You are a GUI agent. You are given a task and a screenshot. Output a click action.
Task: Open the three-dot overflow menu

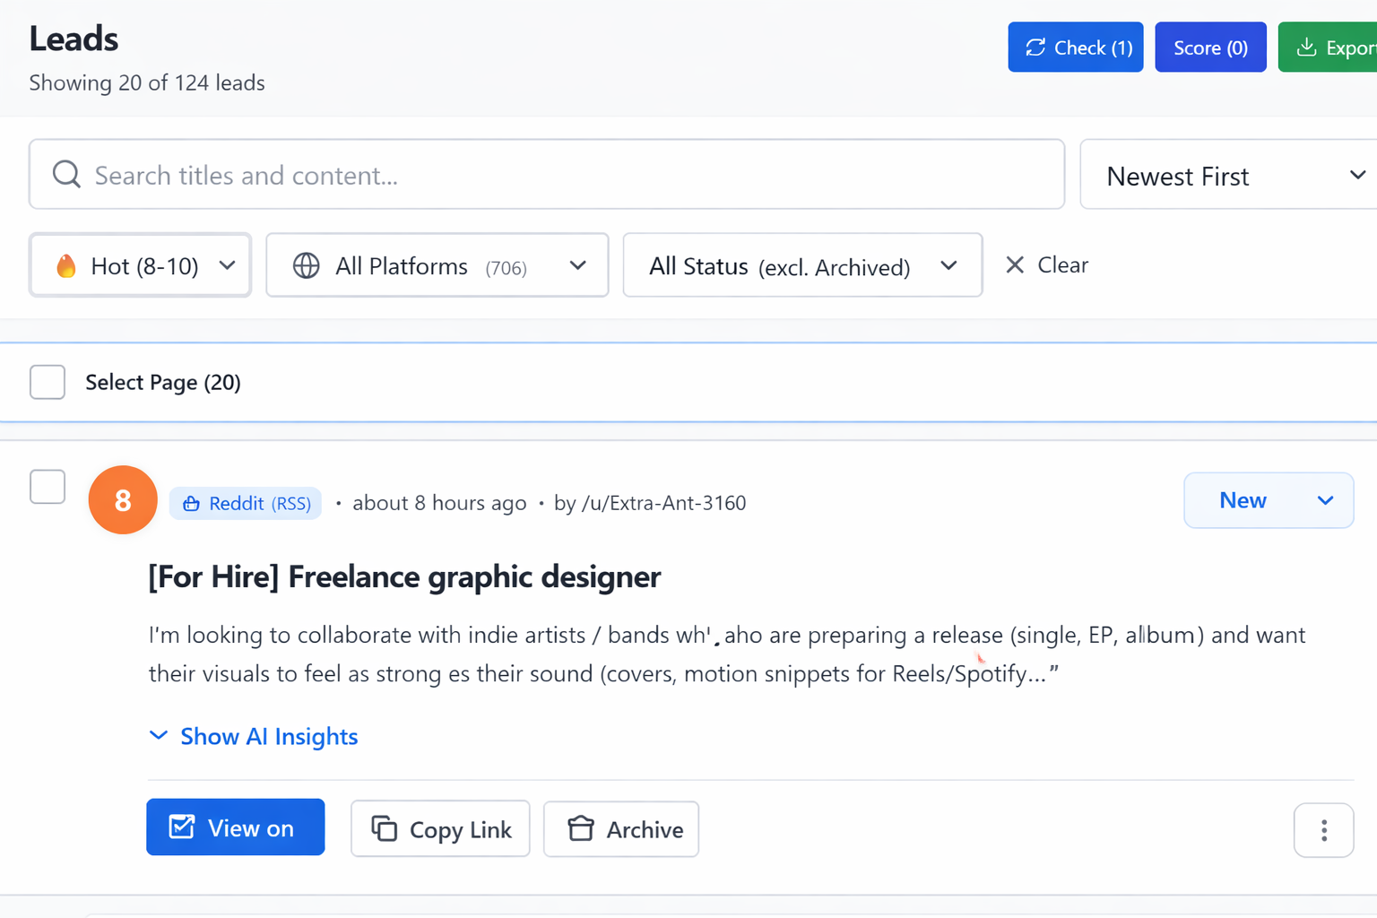[1324, 830]
